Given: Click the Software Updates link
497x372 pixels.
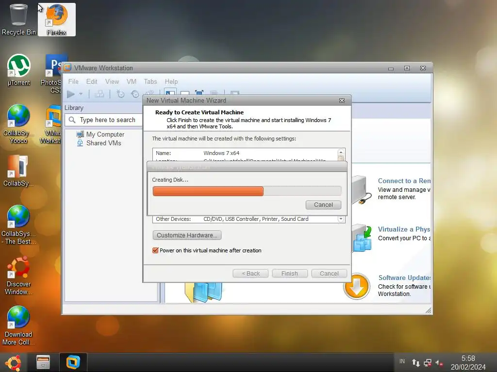Looking at the screenshot, I should click(404, 278).
